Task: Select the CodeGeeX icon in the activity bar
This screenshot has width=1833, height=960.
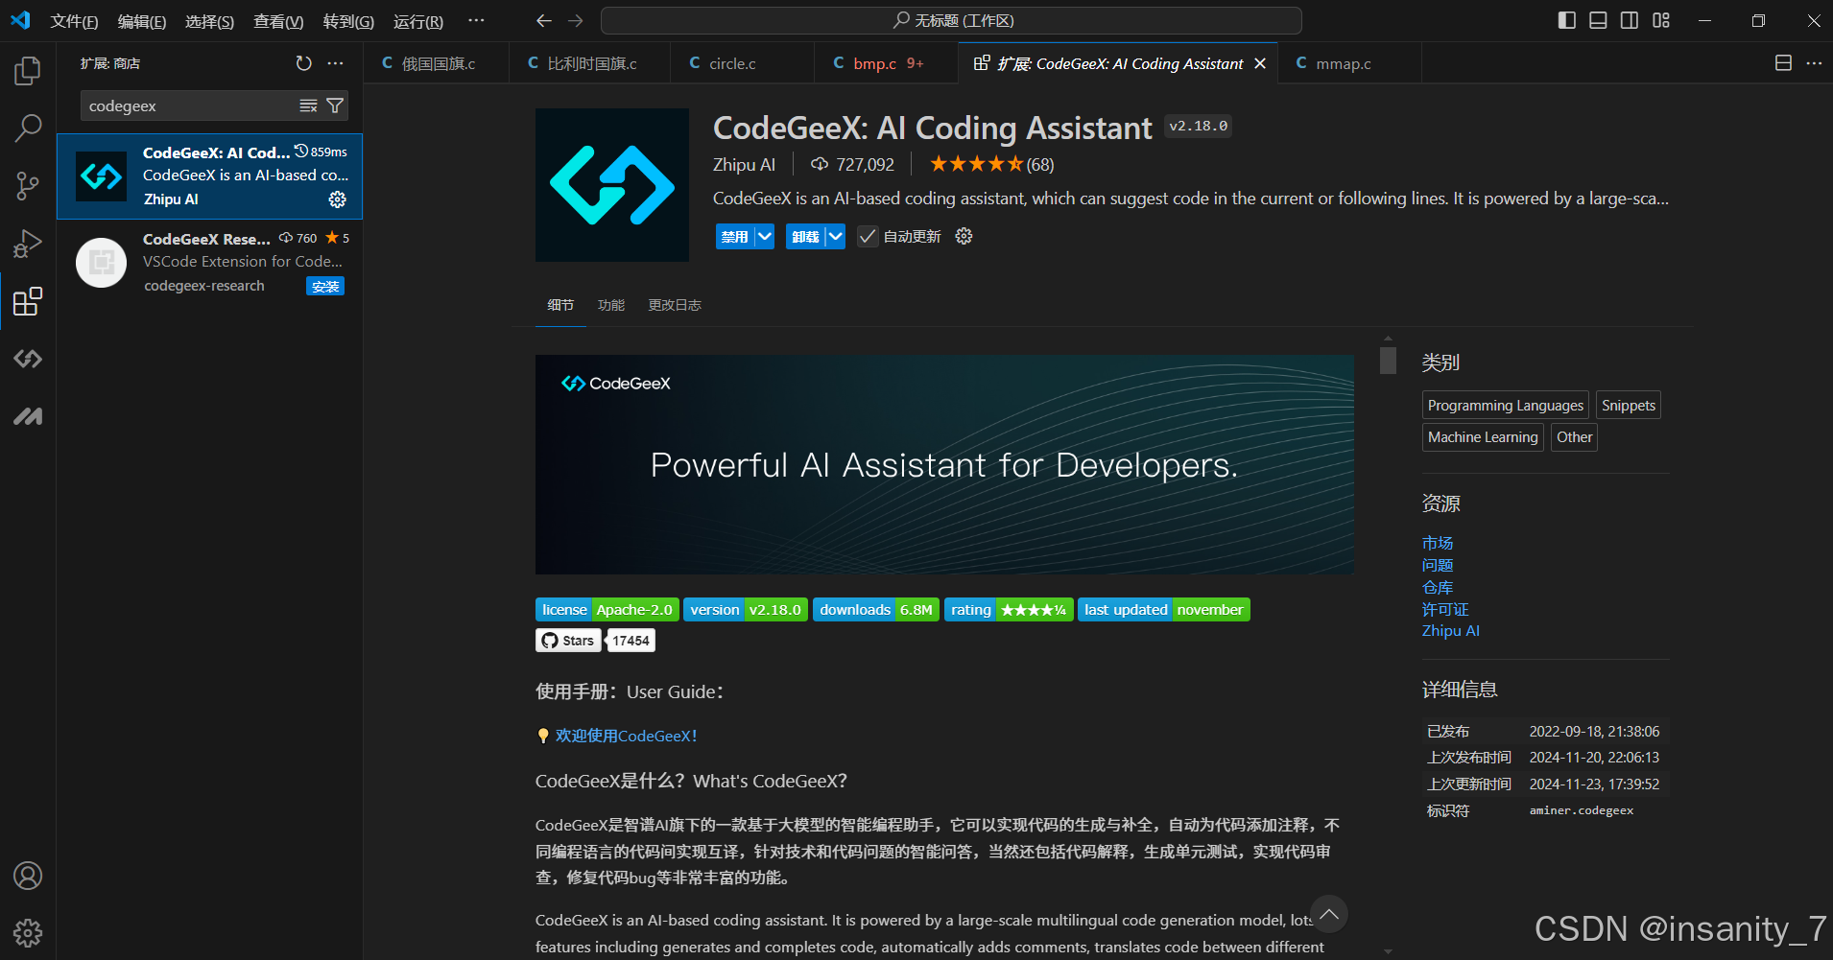Action: click(28, 358)
